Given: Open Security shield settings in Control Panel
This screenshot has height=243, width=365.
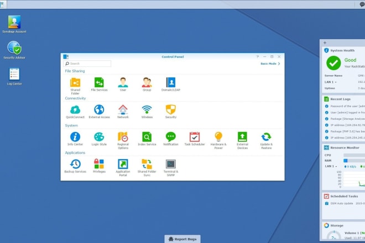Looking at the screenshot, I should (171, 112).
